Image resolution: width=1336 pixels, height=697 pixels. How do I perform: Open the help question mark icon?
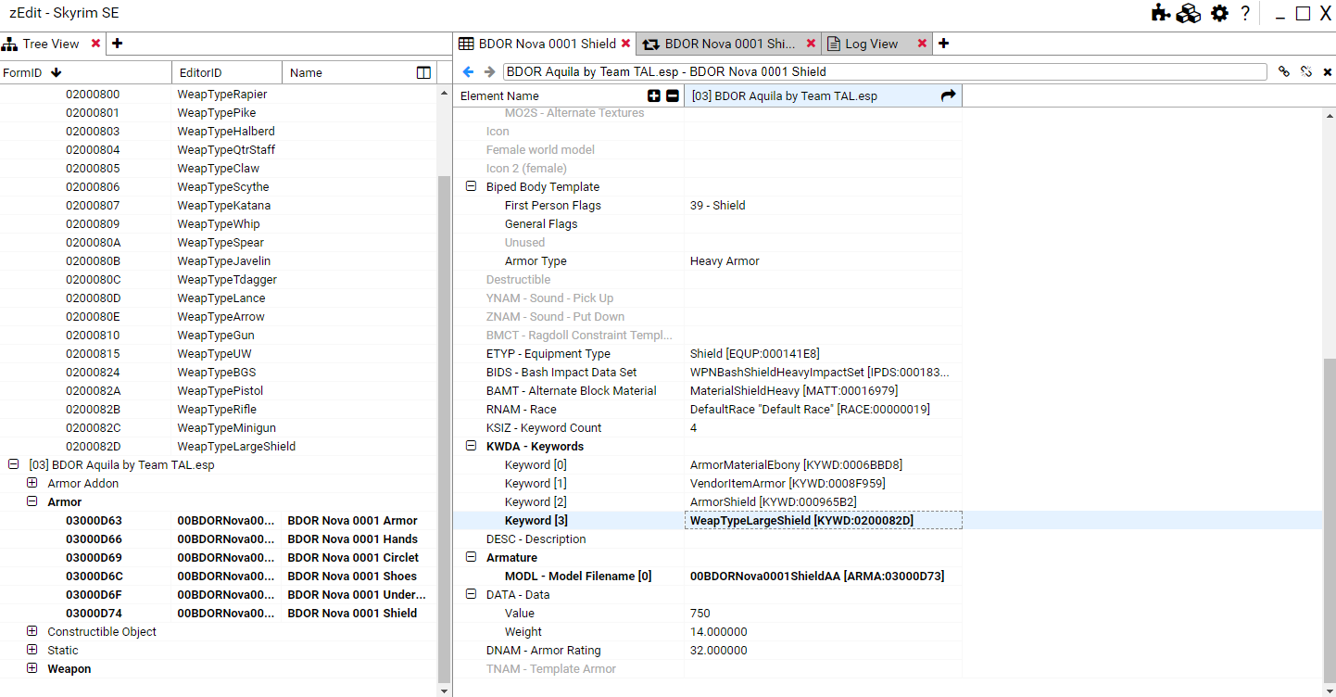tap(1245, 13)
